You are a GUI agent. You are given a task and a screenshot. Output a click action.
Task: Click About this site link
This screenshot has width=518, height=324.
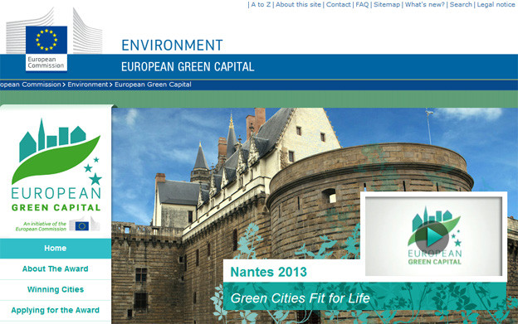coord(298,5)
